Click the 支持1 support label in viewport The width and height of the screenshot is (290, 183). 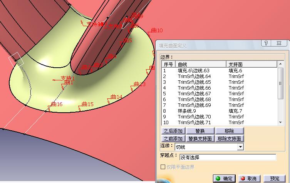coord(68,78)
